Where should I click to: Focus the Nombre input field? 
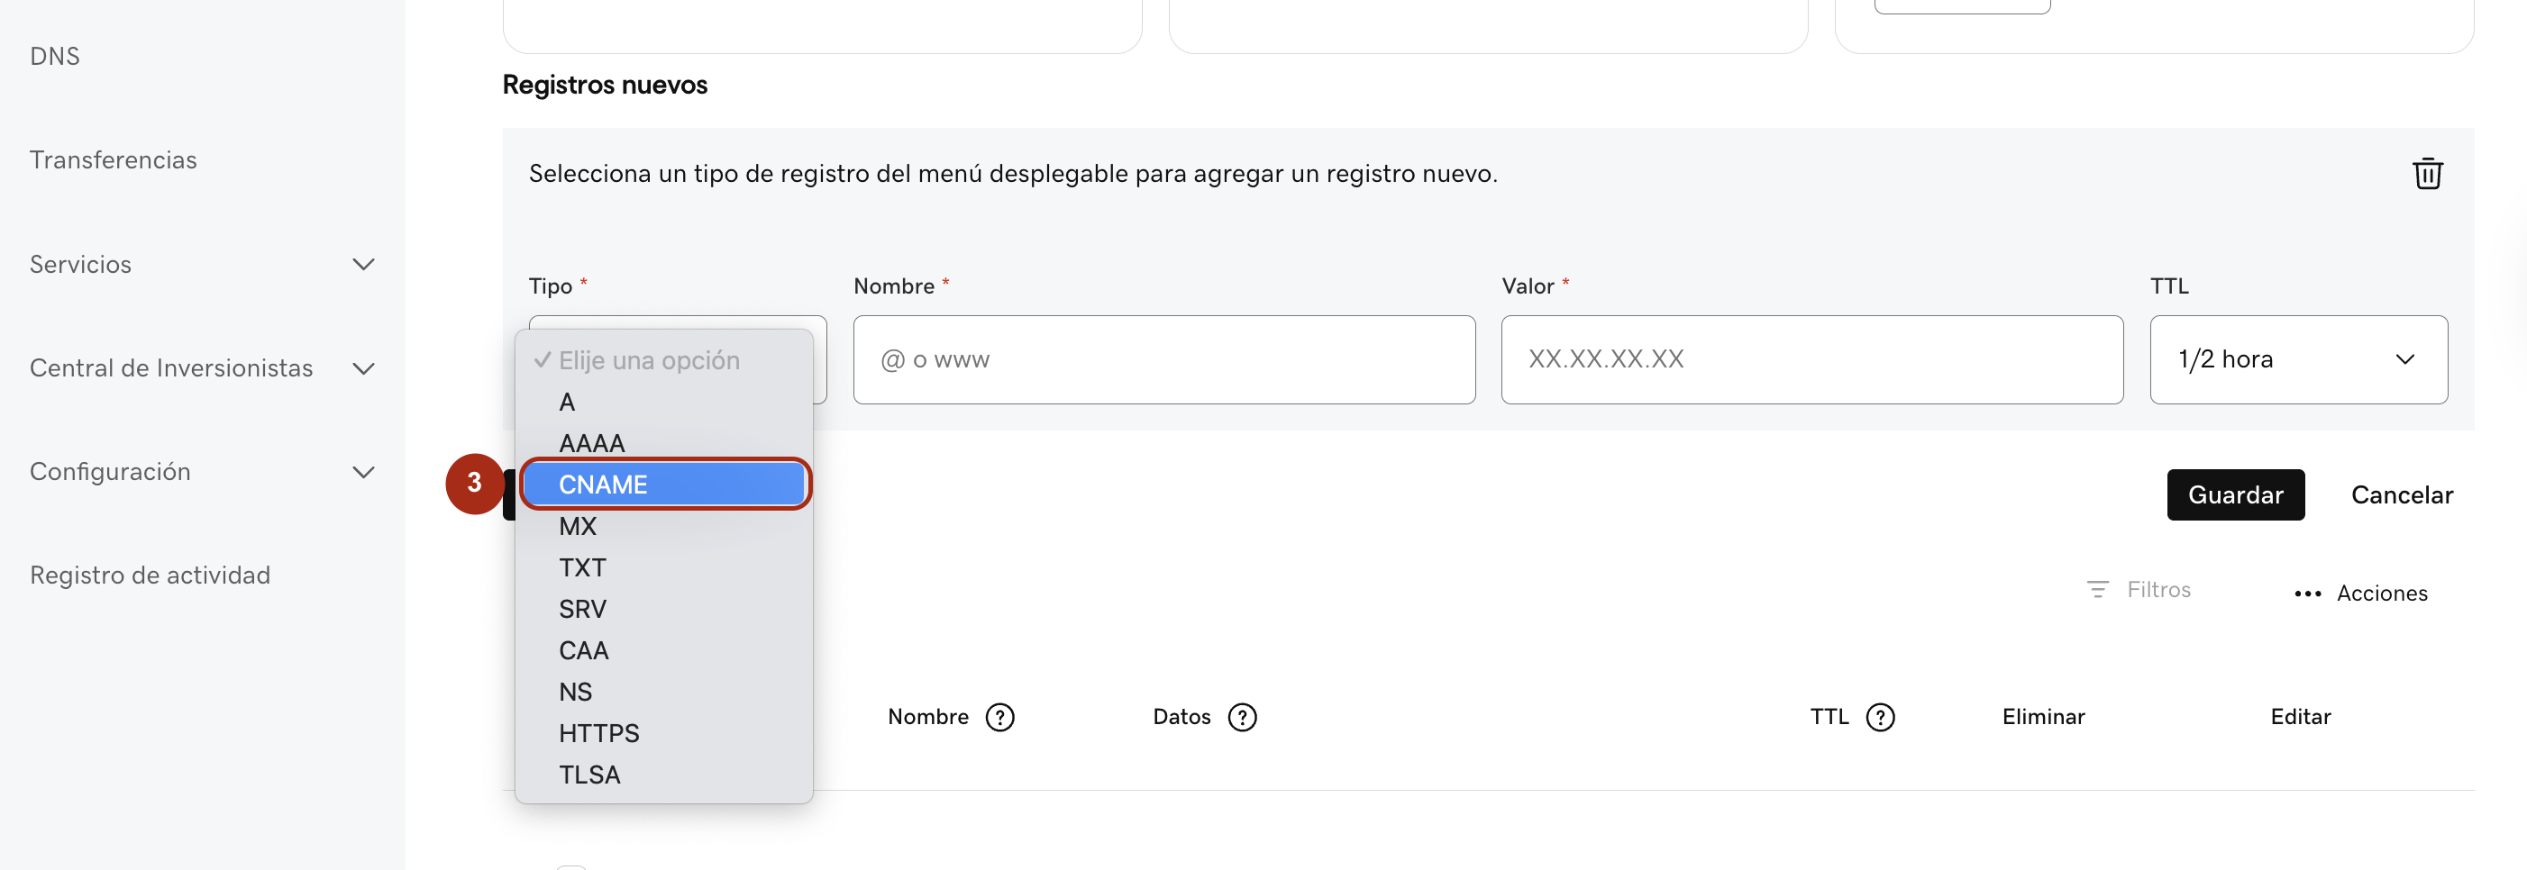tap(1163, 359)
